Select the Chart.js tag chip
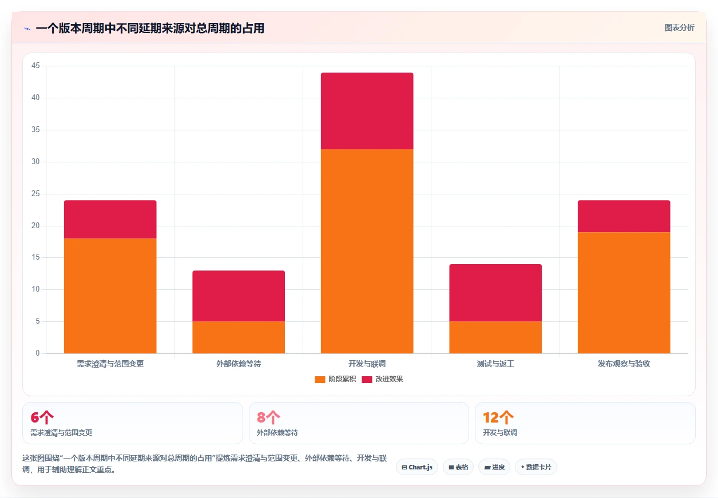The width and height of the screenshot is (718, 498). pyautogui.click(x=417, y=467)
